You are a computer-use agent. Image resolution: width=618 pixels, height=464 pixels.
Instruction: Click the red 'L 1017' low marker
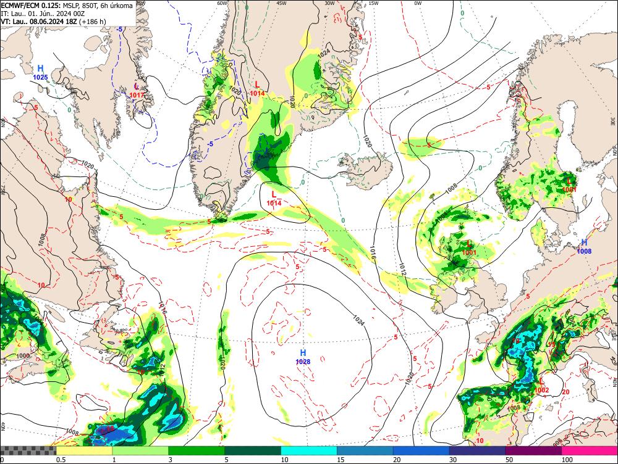tap(137, 91)
